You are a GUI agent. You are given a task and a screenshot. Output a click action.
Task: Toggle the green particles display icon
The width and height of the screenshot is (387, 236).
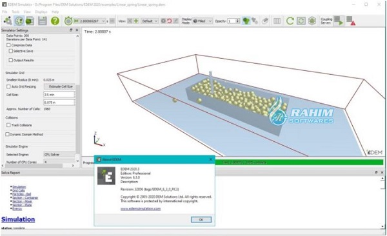point(246,21)
